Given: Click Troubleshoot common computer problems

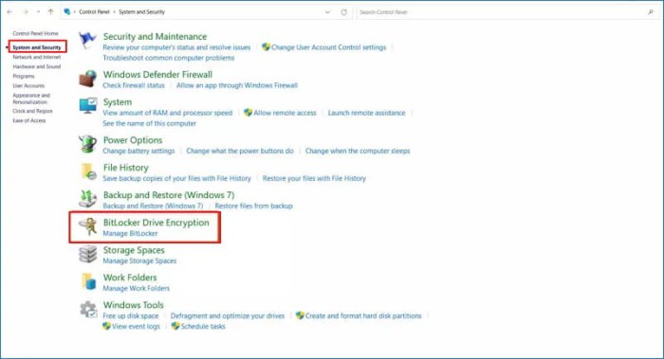Looking at the screenshot, I should 169,58.
